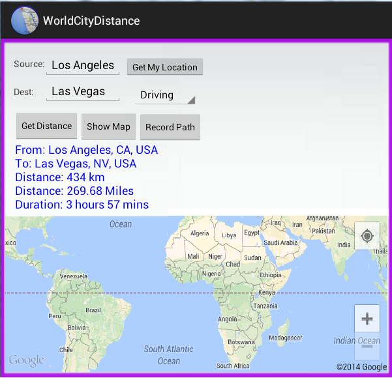Zoom out with the minus map button

pyautogui.click(x=367, y=346)
